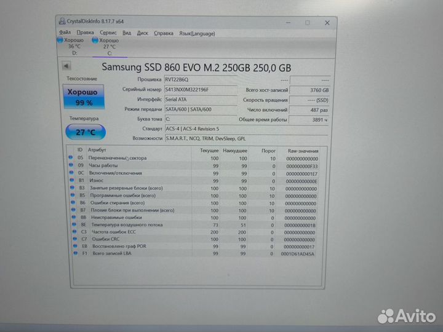Image resolution: width=443 pixels, height=332 pixels.
Task: Click the SATA/600 | SATA/600 transfer mode field
Action: point(201,109)
